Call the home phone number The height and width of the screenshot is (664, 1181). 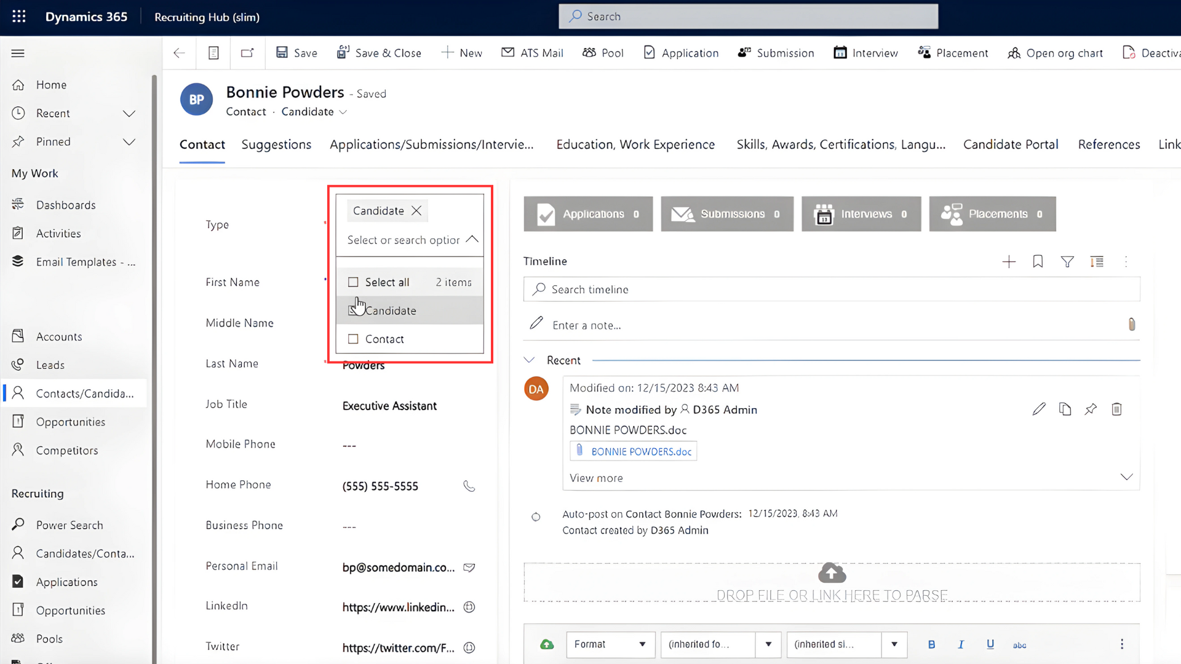pos(469,486)
